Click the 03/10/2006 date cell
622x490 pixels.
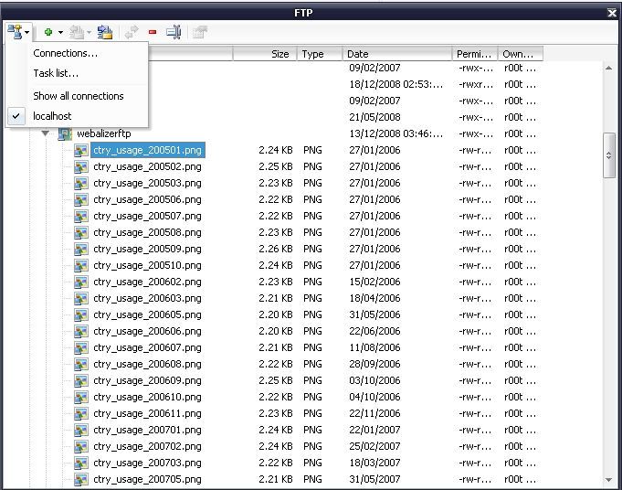coord(374,381)
